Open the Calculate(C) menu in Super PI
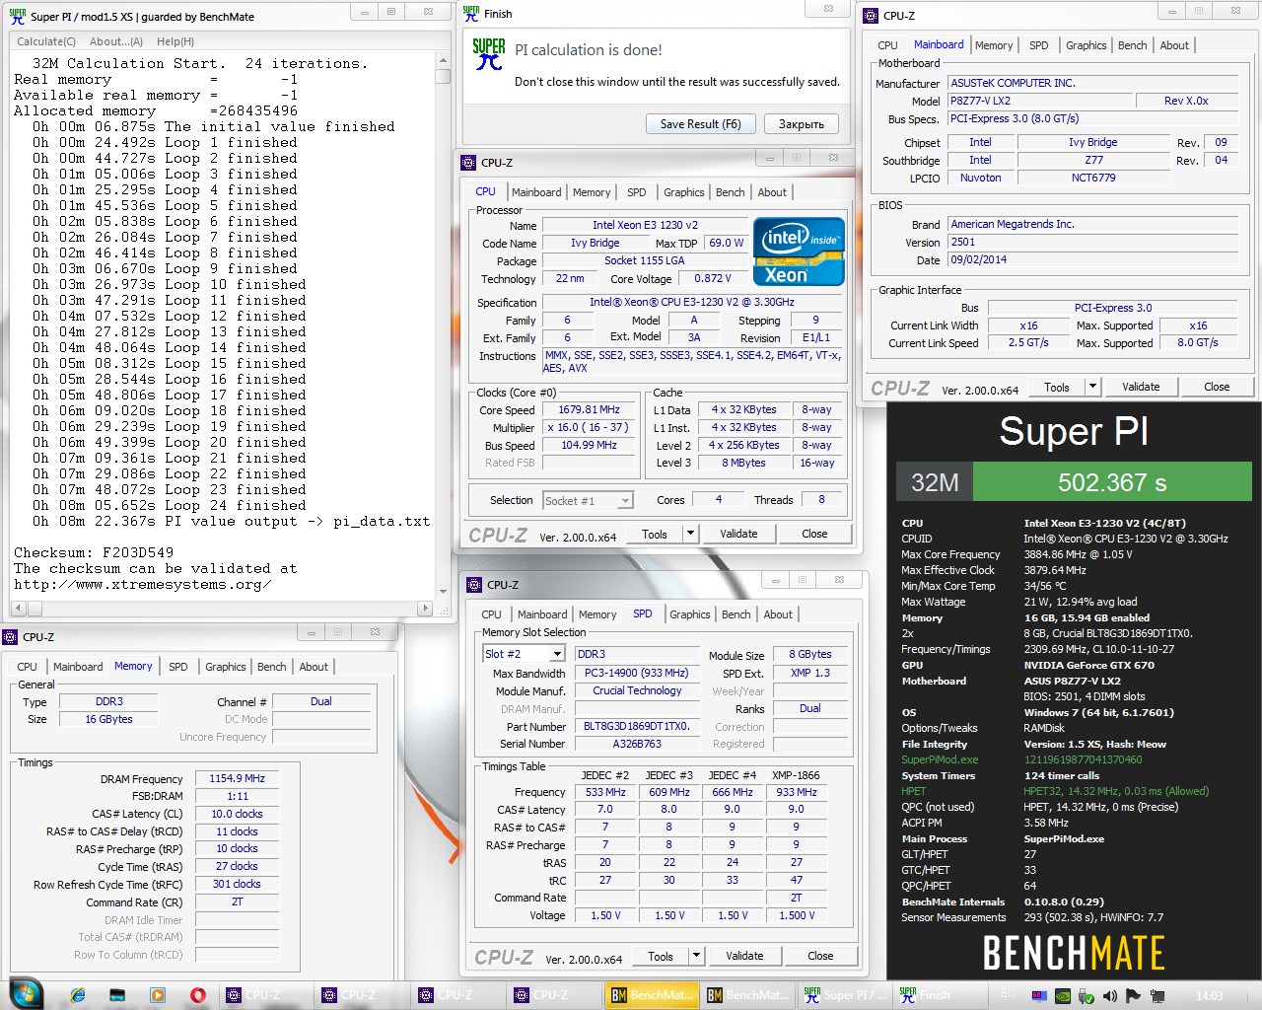 (x=46, y=41)
